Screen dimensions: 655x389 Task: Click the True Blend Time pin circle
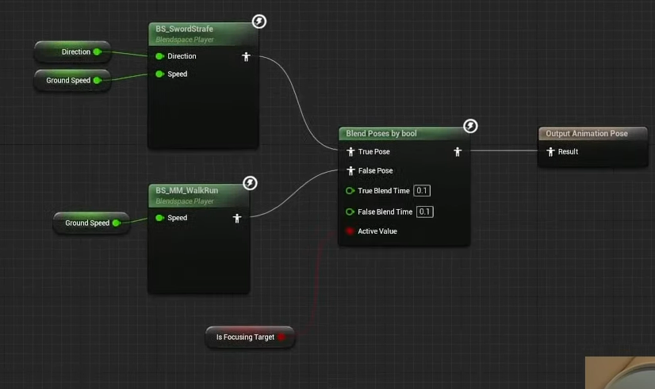pos(350,191)
